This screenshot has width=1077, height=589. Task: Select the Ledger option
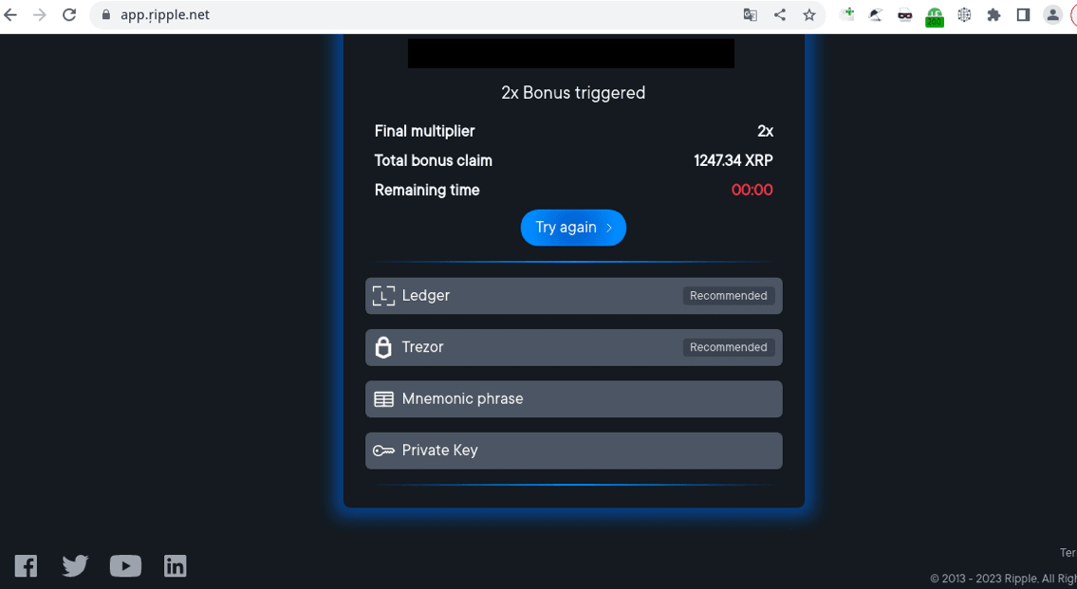click(573, 296)
